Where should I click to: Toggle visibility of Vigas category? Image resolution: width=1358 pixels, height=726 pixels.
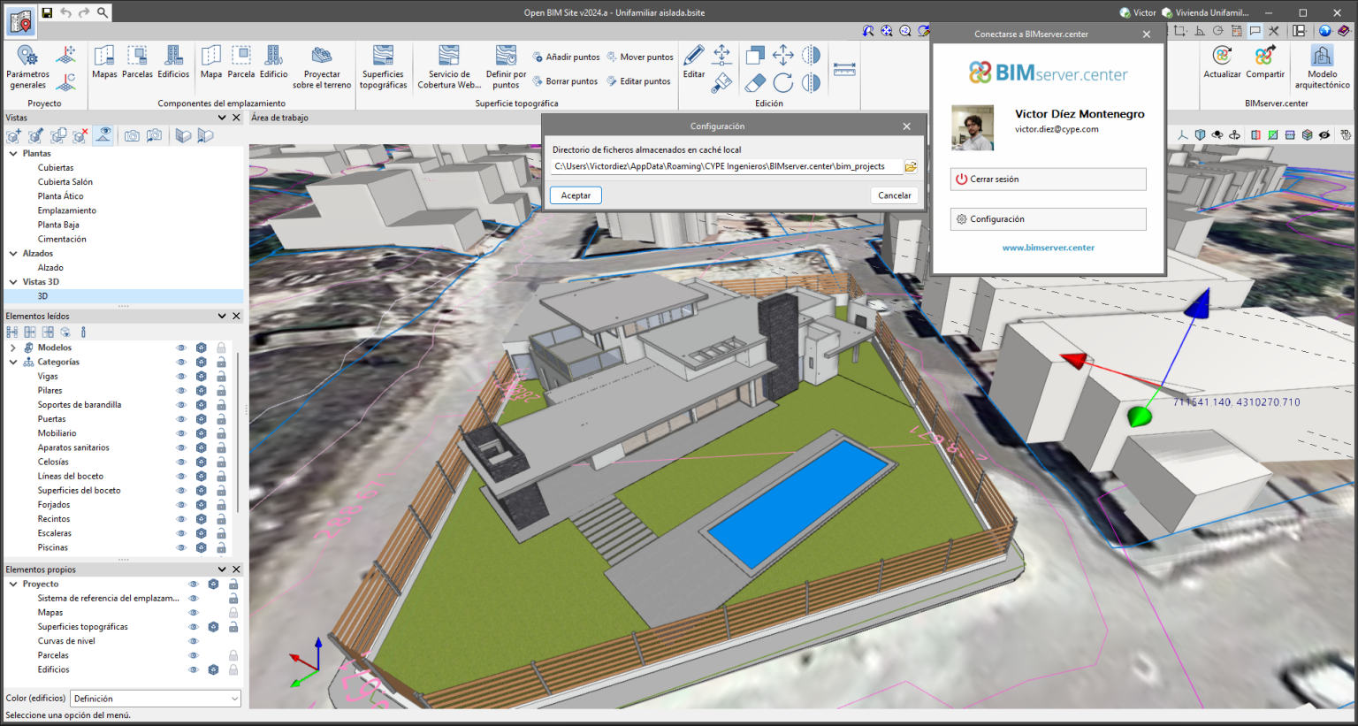[181, 377]
